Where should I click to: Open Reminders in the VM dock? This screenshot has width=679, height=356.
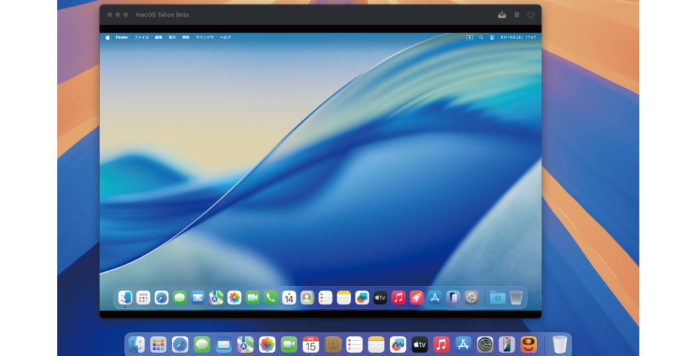coord(325,298)
